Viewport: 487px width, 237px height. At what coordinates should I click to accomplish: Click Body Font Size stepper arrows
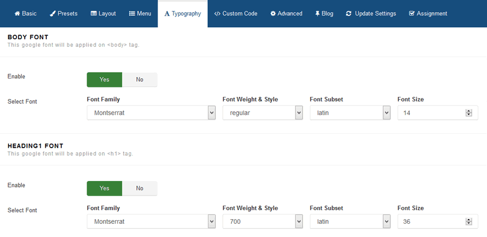tap(469, 113)
